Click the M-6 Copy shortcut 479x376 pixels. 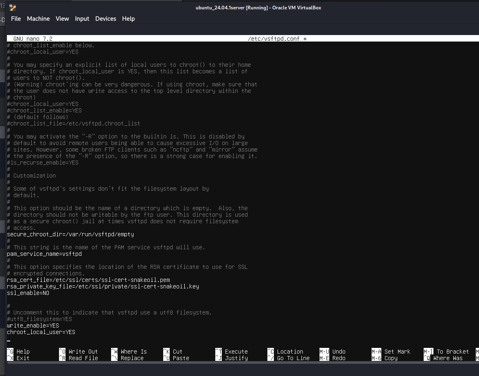pyautogui.click(x=385, y=358)
